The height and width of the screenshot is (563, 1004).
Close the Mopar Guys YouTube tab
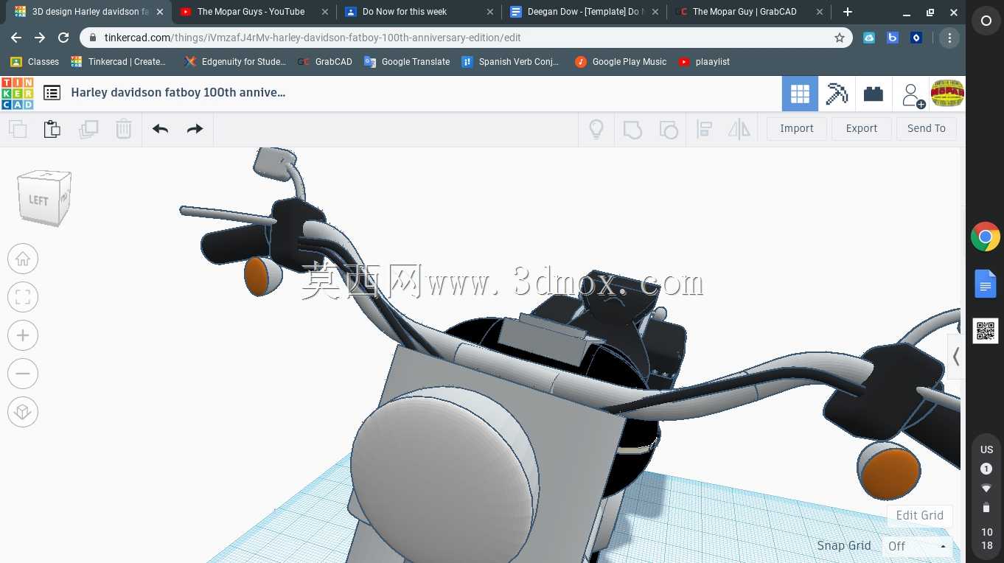[x=324, y=12]
